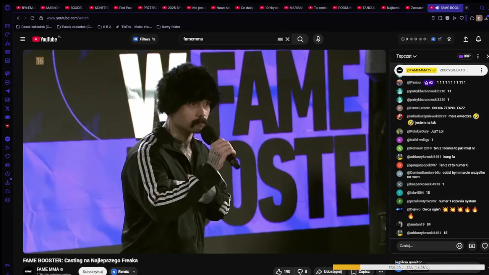Click the 0XP crown badge in chat
489x275 pixels.
tap(465, 56)
